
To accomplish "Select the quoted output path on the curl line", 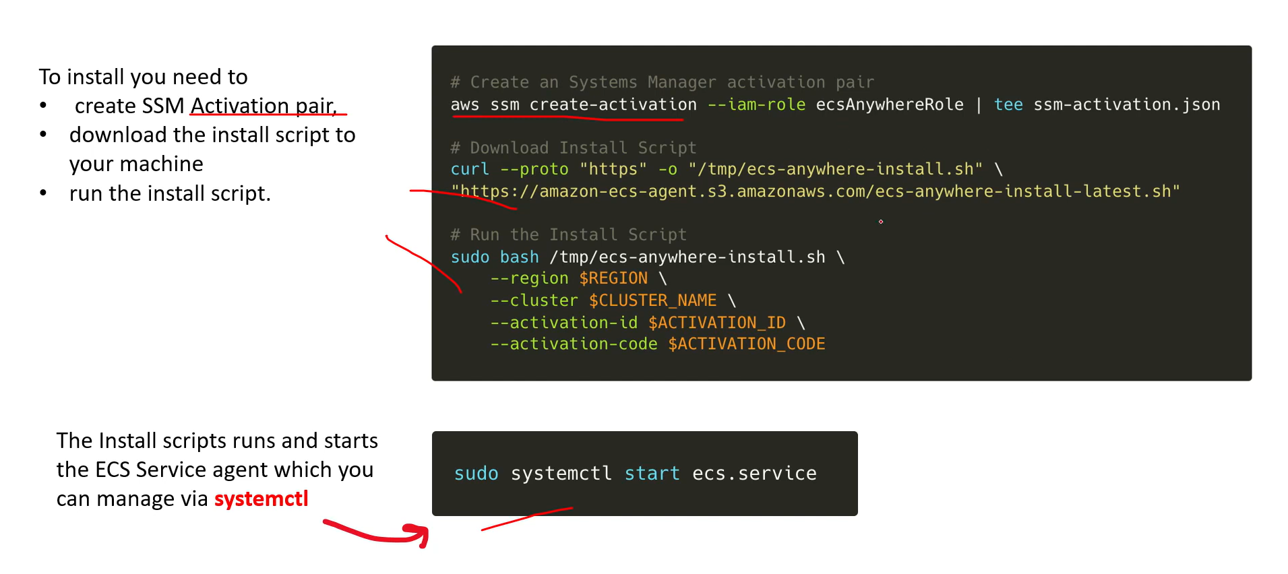I will point(835,169).
